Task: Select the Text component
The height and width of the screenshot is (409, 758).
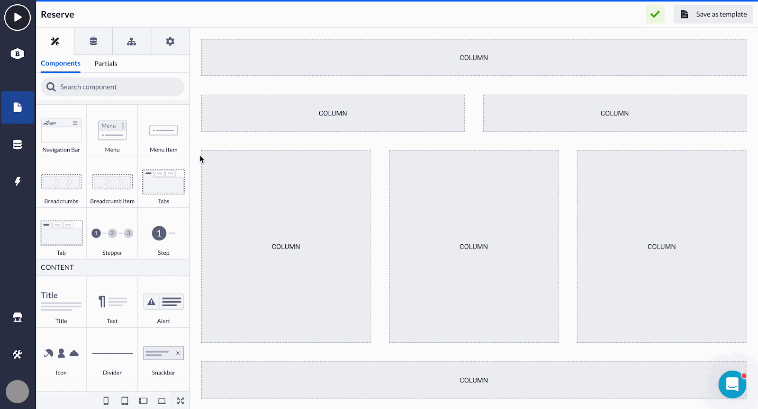Action: [112, 302]
